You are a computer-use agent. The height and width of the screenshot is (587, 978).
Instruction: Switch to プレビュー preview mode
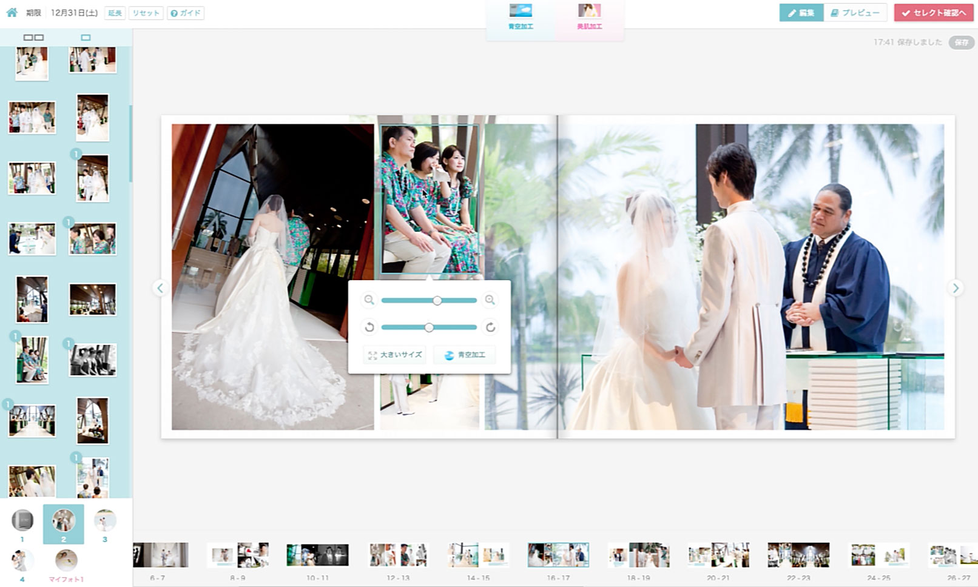[x=855, y=13]
